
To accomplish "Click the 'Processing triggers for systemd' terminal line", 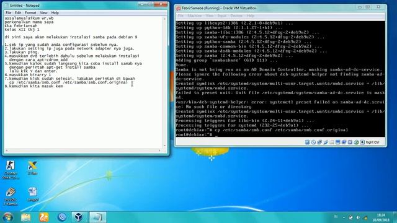I will pyautogui.click(x=242, y=125).
